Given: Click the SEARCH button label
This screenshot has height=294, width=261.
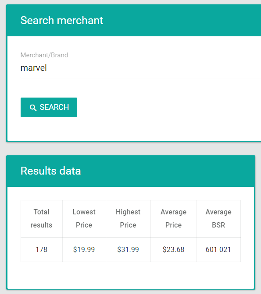Looking at the screenshot, I should [x=54, y=107].
